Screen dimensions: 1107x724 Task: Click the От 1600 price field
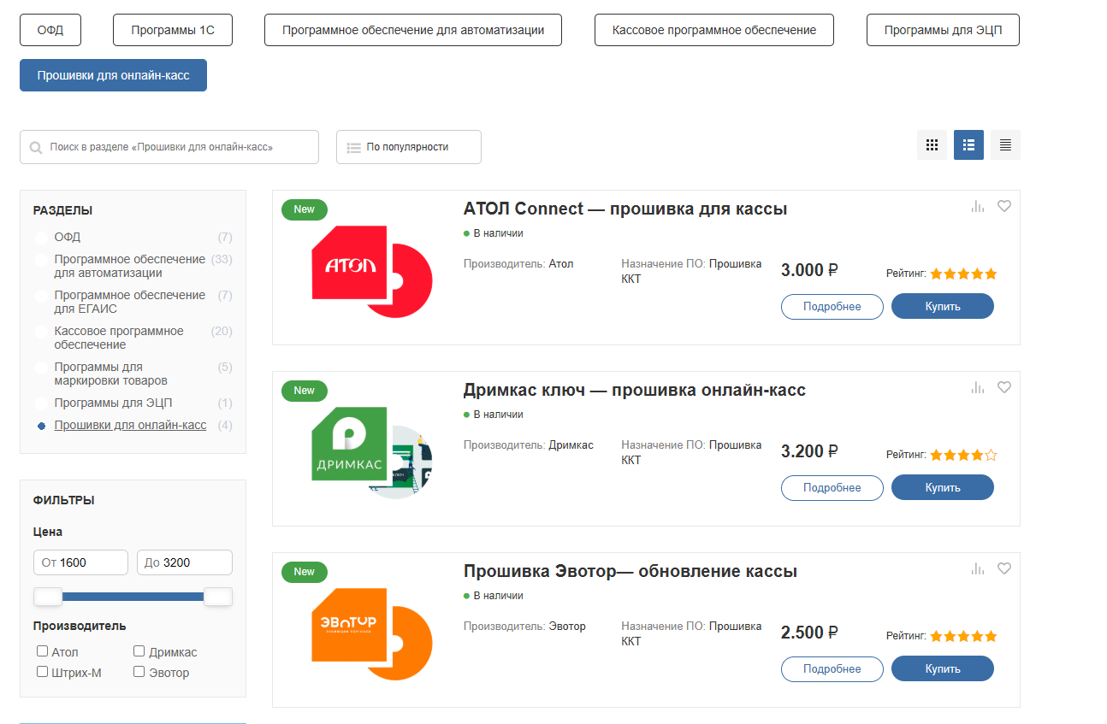click(80, 562)
